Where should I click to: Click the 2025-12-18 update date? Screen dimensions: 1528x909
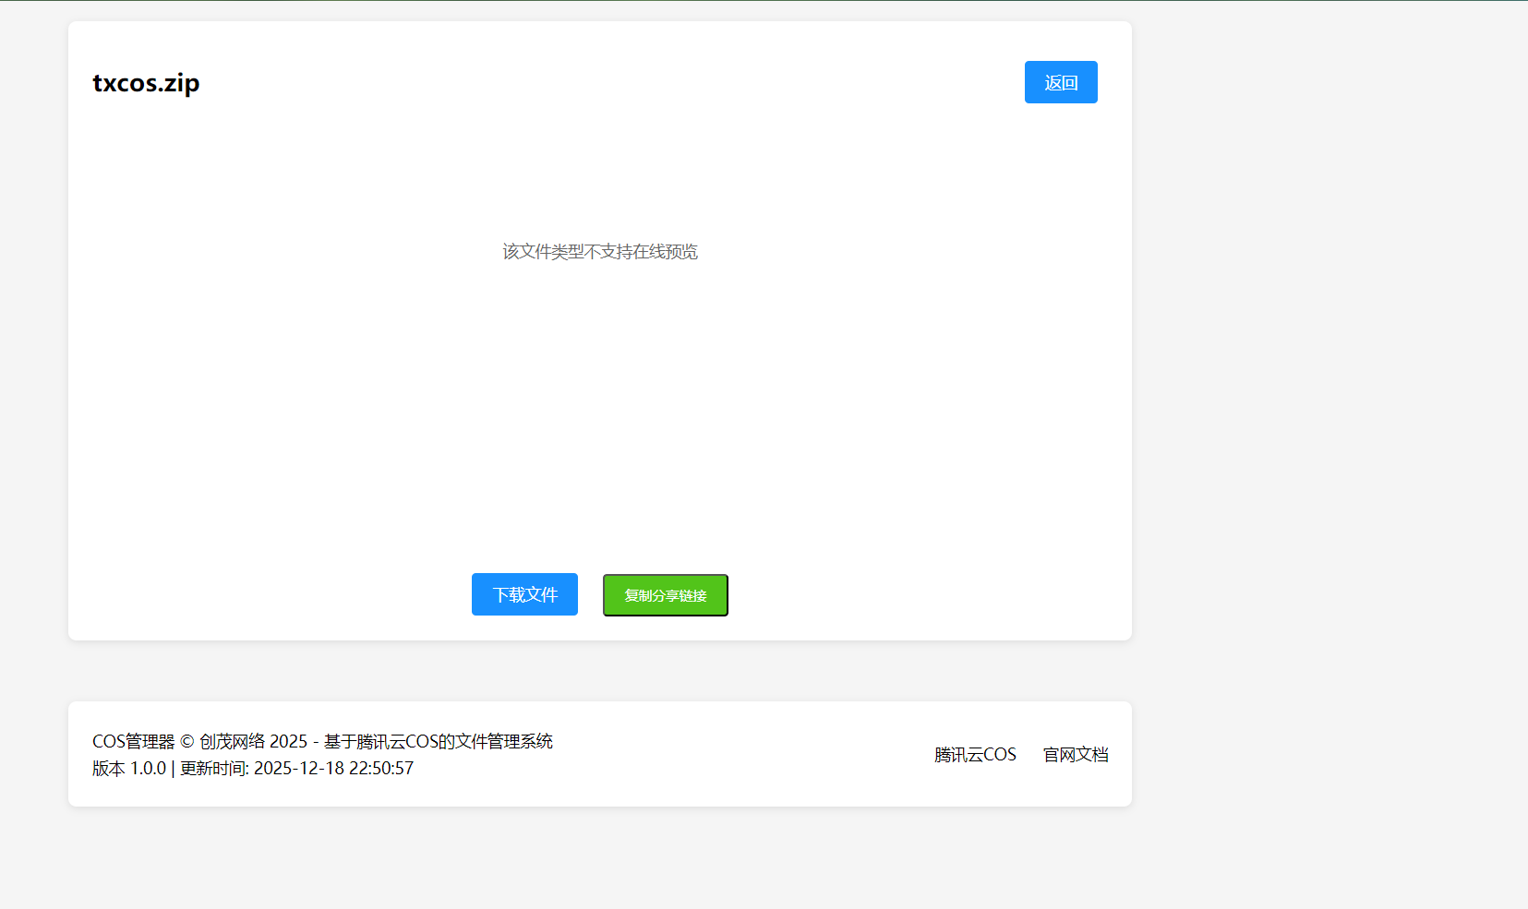298,769
